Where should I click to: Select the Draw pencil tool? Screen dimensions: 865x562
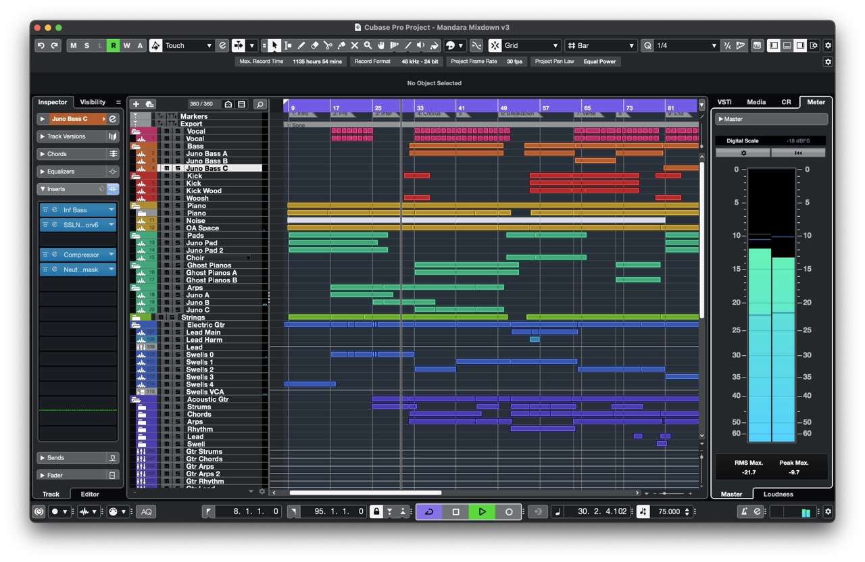(x=301, y=45)
